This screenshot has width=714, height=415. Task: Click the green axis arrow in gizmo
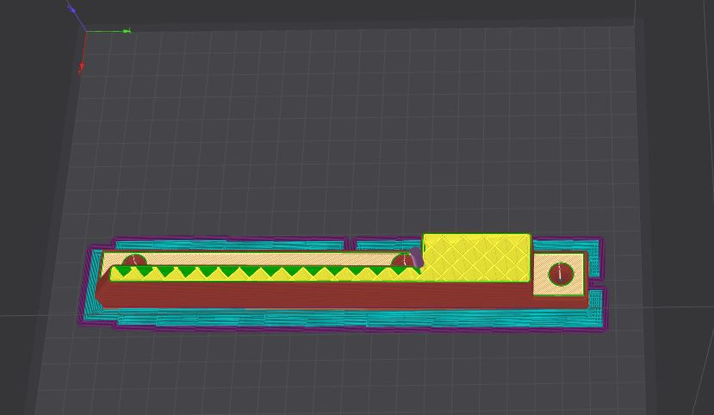(126, 31)
